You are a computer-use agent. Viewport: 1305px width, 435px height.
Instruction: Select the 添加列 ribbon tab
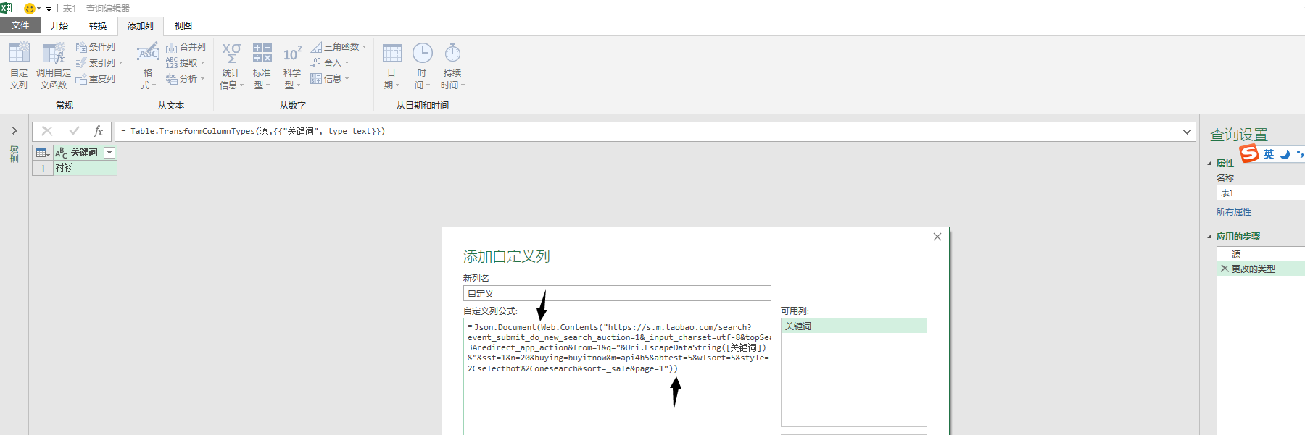141,26
